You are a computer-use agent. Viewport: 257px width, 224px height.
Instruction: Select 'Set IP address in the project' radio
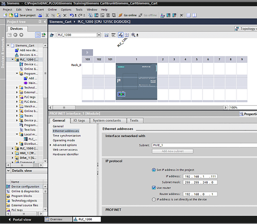coord(154,170)
